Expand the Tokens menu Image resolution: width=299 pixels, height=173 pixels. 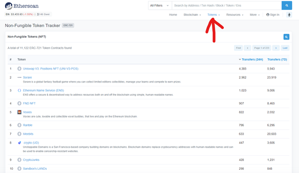(x=214, y=14)
